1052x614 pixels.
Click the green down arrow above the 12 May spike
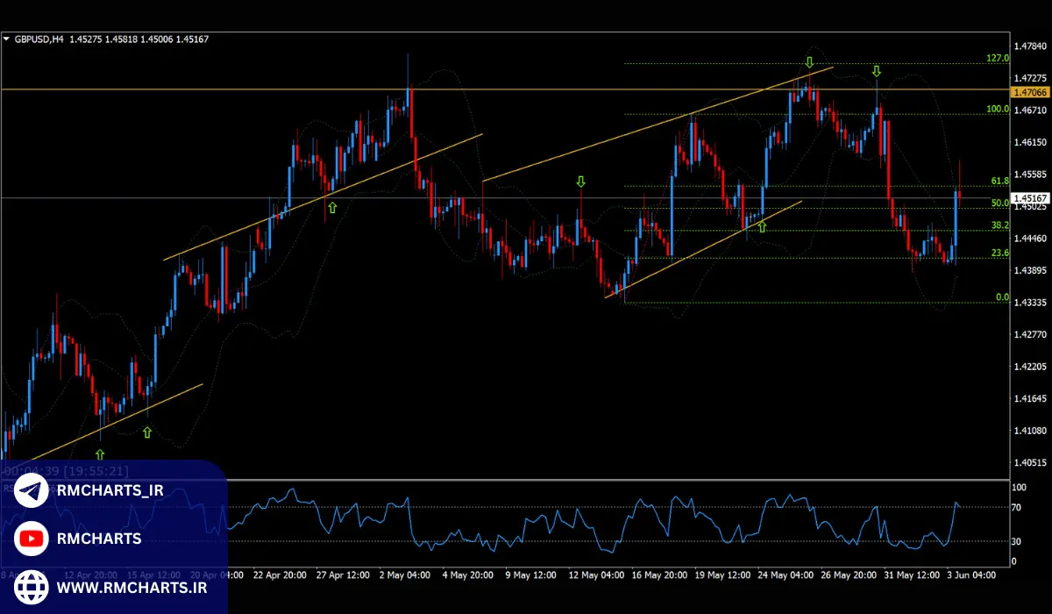tap(579, 182)
